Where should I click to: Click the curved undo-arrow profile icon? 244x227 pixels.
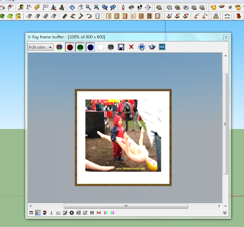[89, 16]
